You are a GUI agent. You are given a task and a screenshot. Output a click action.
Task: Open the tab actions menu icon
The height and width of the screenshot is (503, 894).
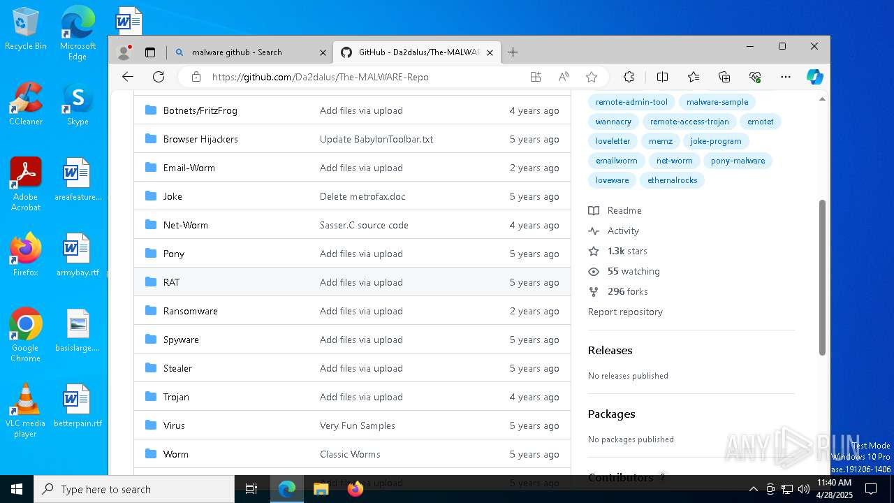[x=149, y=52]
